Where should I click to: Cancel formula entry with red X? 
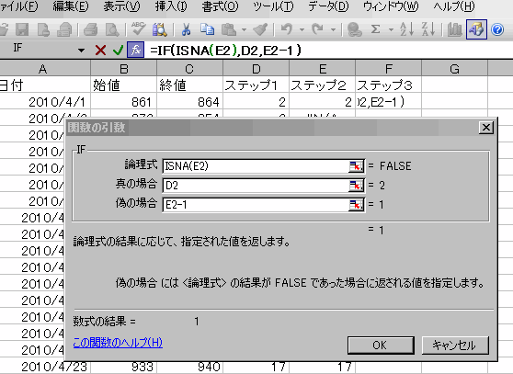[x=100, y=51]
